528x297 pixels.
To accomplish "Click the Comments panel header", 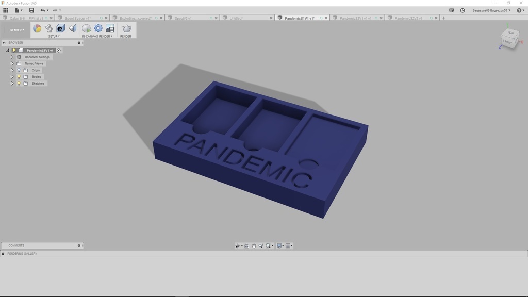I will point(42,246).
